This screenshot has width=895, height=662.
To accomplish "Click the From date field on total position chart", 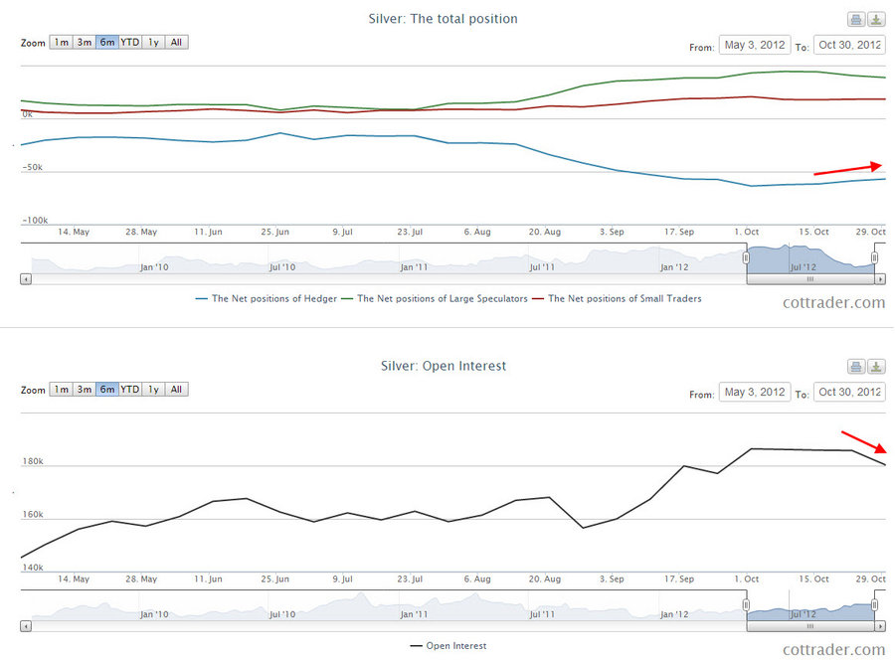I will coord(755,45).
